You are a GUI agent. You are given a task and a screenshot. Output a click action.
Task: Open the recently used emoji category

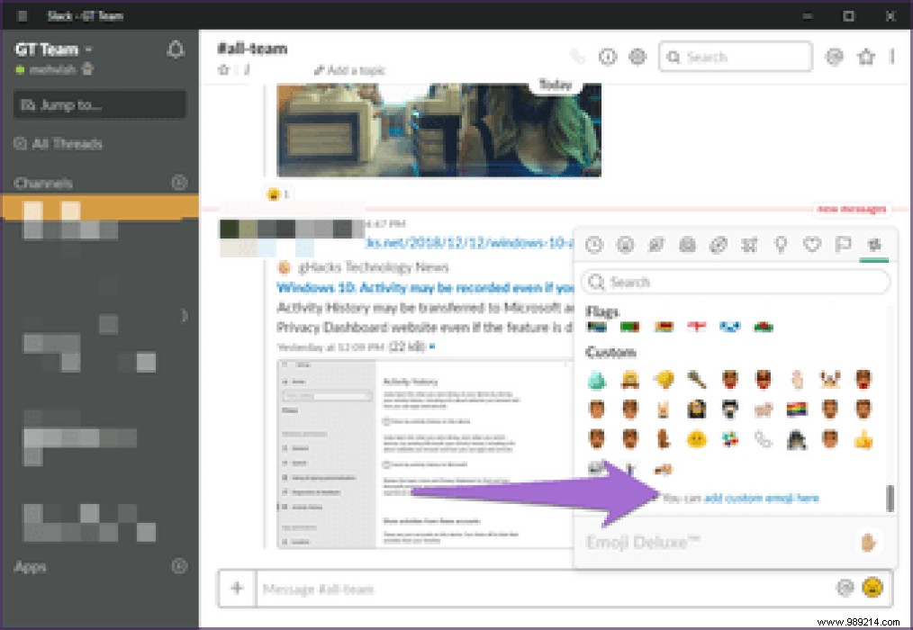[x=594, y=244]
